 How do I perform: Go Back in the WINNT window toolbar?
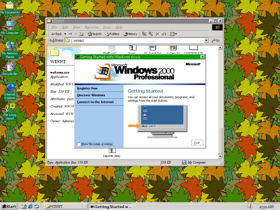[56, 34]
